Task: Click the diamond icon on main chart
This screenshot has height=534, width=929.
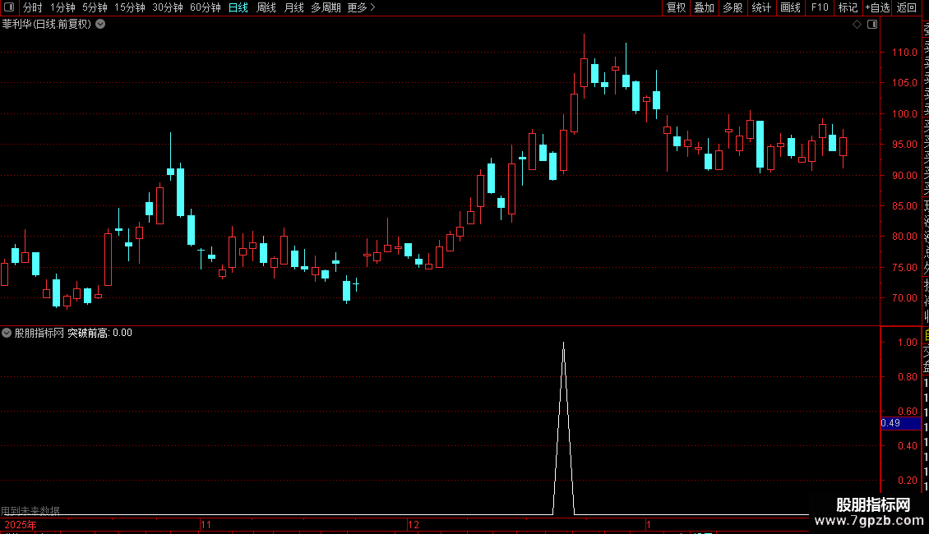Action: click(x=857, y=24)
